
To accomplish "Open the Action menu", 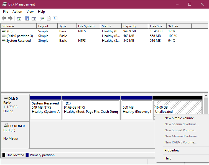I will pyautogui.click(x=17, y=12).
